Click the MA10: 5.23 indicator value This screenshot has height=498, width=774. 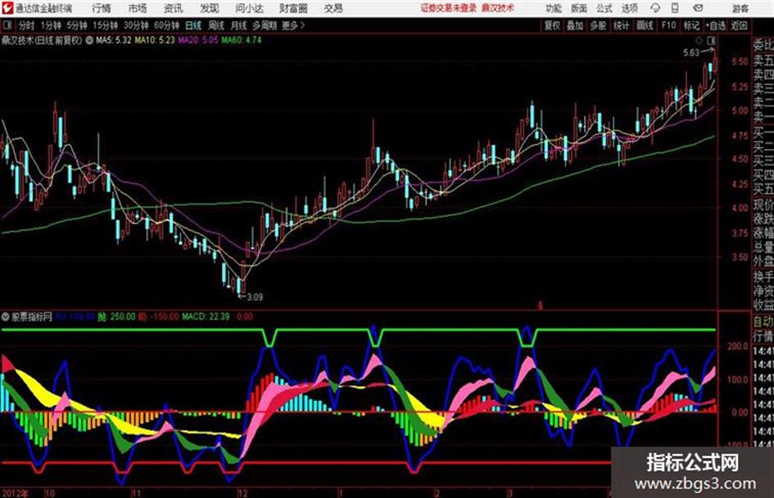point(155,40)
